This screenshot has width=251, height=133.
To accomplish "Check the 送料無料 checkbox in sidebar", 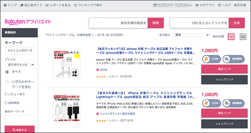I will click(x=6, y=103).
